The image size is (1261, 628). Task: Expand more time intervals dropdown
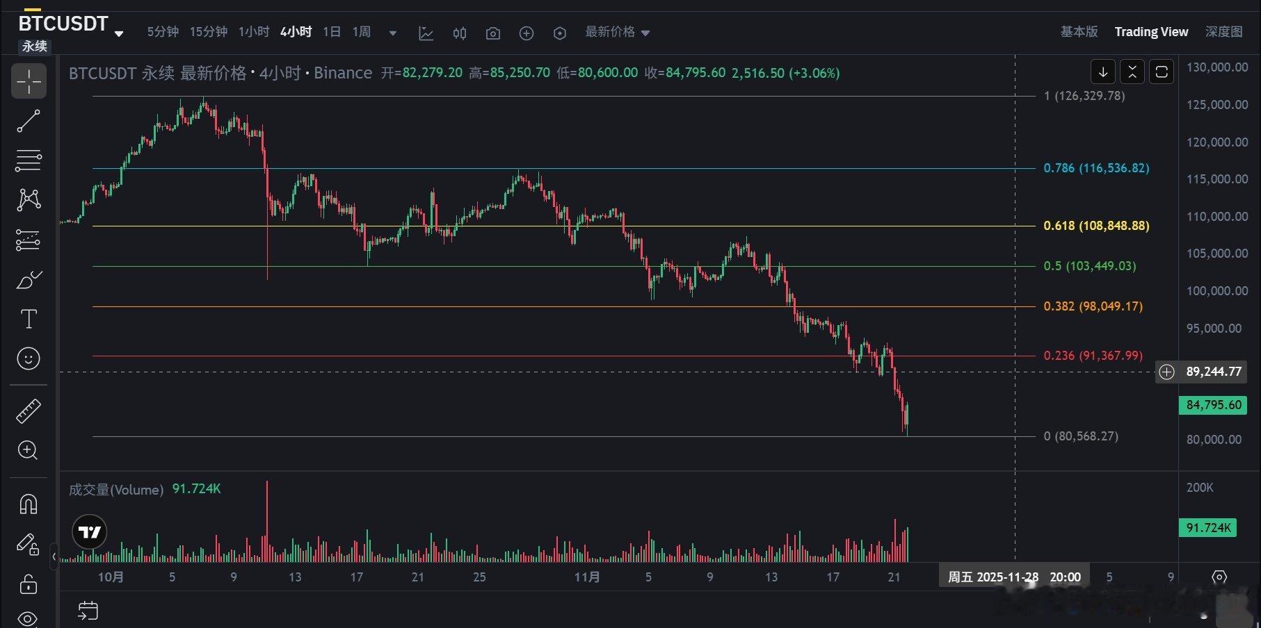tap(393, 33)
